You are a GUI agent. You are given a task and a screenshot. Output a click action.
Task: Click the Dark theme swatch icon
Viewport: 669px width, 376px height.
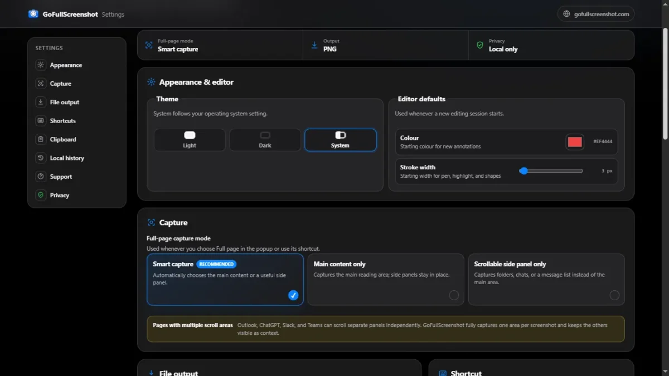pyautogui.click(x=265, y=135)
